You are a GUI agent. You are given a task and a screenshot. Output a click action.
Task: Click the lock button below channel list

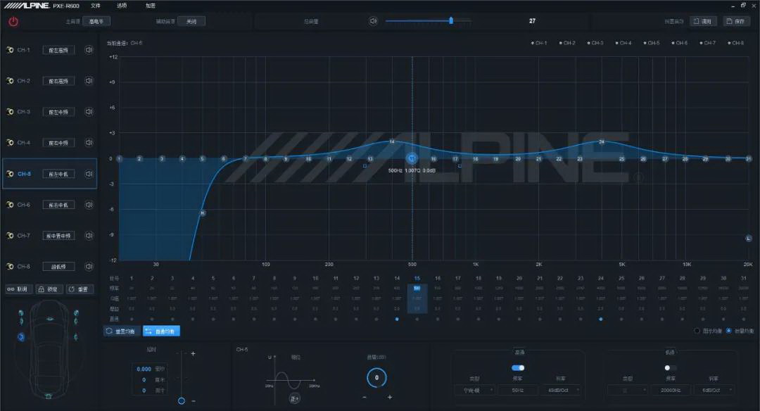(49, 289)
